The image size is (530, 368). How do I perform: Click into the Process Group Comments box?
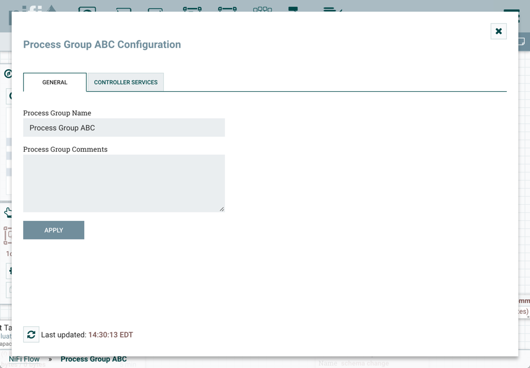click(x=124, y=183)
